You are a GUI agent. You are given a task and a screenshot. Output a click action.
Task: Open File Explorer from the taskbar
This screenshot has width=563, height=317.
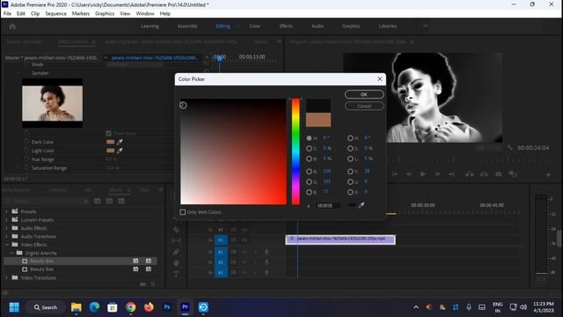pos(77,307)
